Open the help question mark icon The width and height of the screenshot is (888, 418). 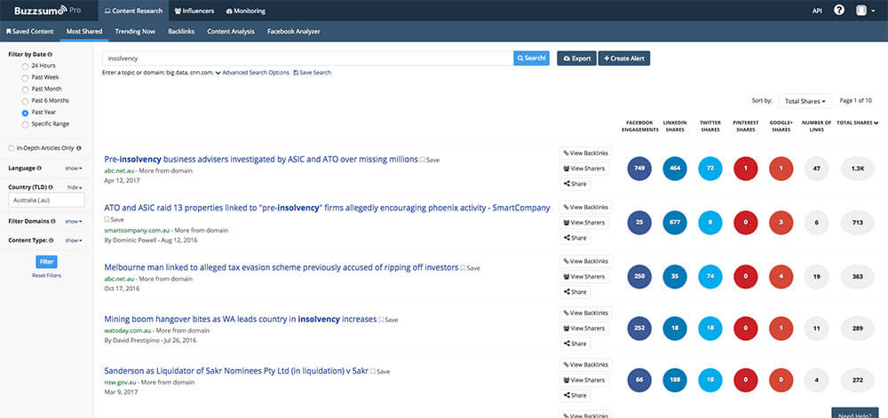point(839,10)
